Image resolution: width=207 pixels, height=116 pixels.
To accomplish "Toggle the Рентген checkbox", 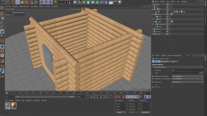I will [172, 87].
